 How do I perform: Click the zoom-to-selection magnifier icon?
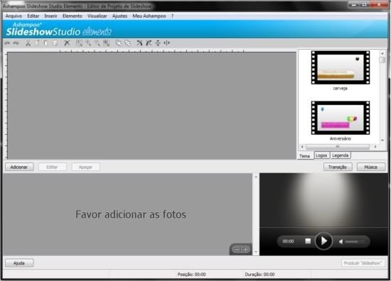click(80, 43)
